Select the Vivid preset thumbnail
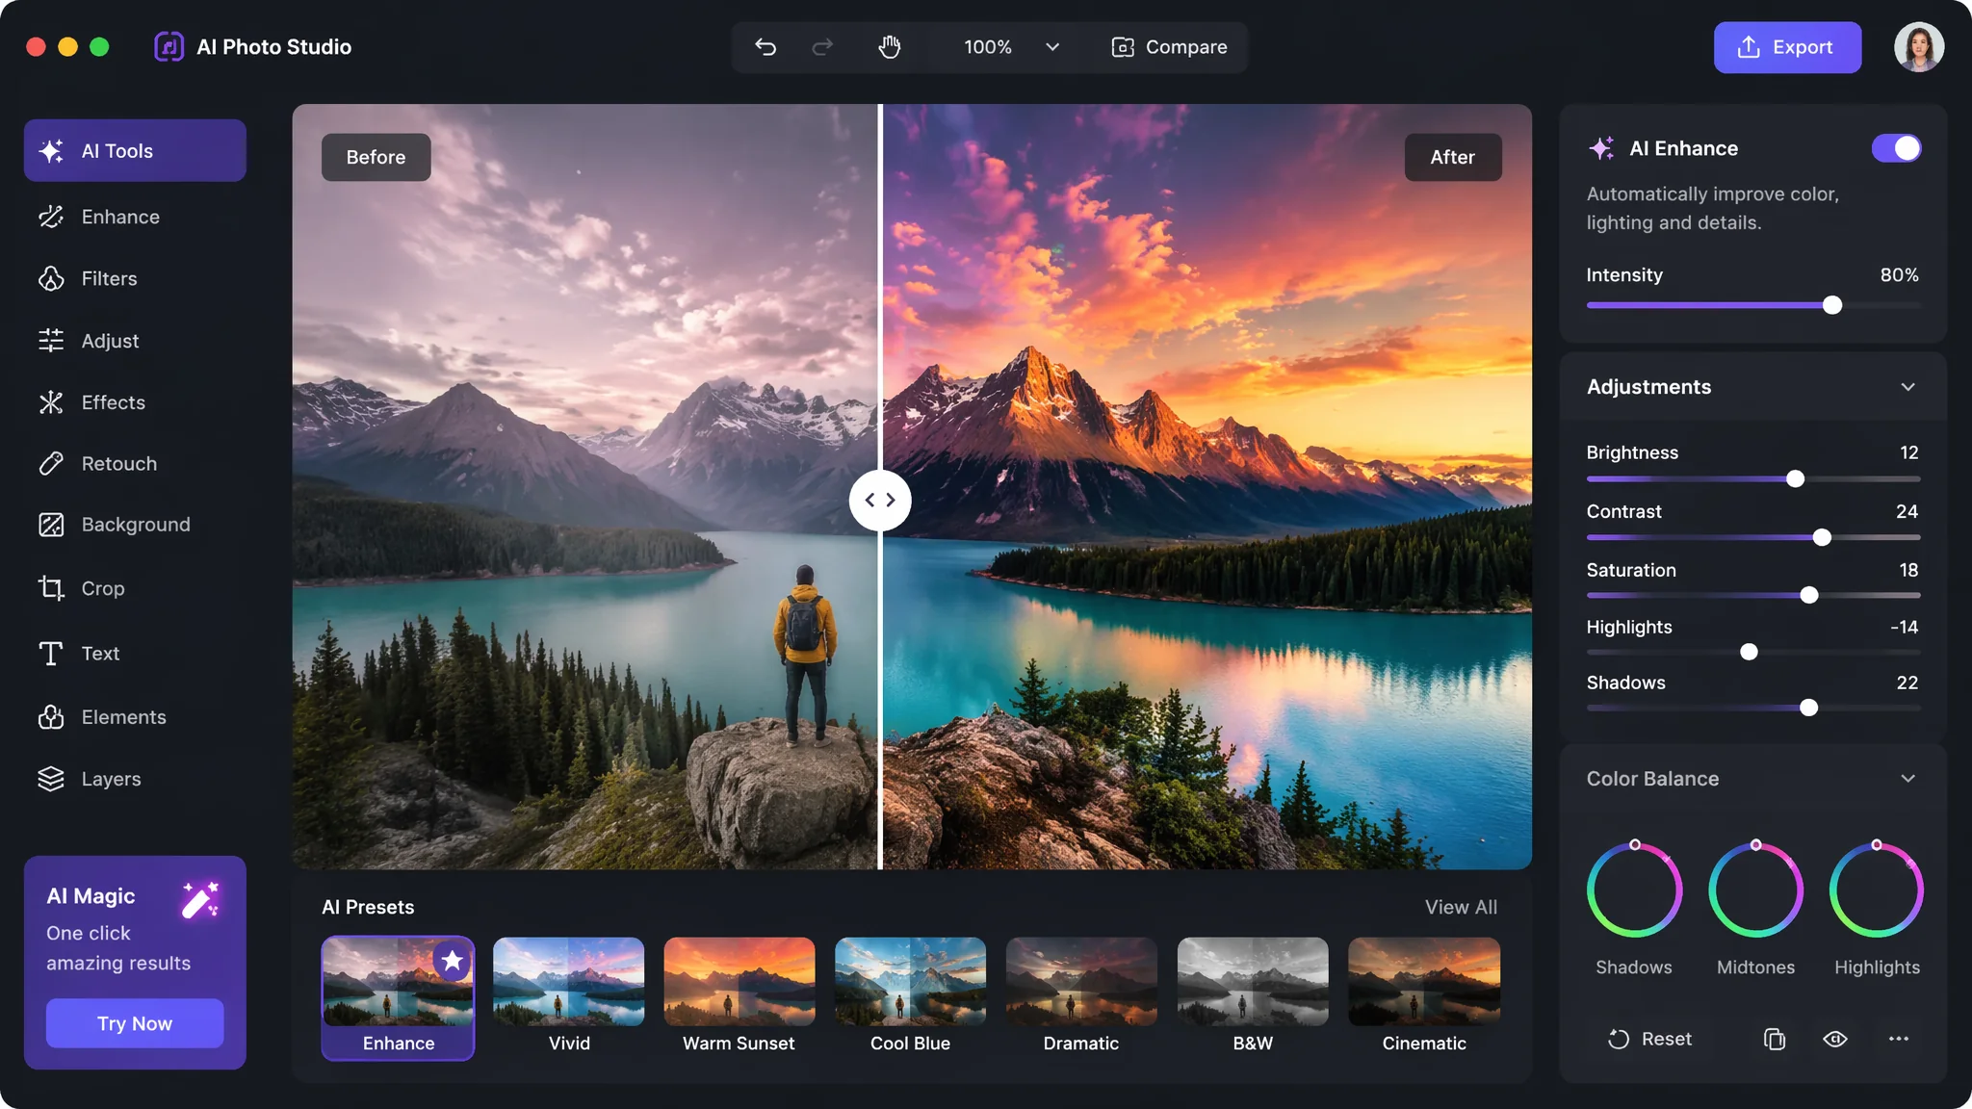The height and width of the screenshot is (1109, 1972). click(568, 982)
